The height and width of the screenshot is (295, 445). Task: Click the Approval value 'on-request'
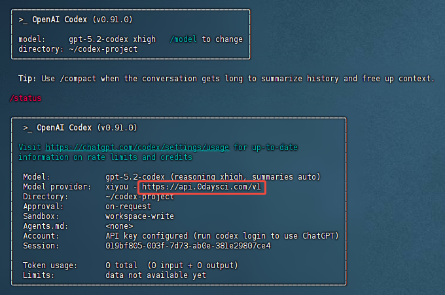coord(128,206)
